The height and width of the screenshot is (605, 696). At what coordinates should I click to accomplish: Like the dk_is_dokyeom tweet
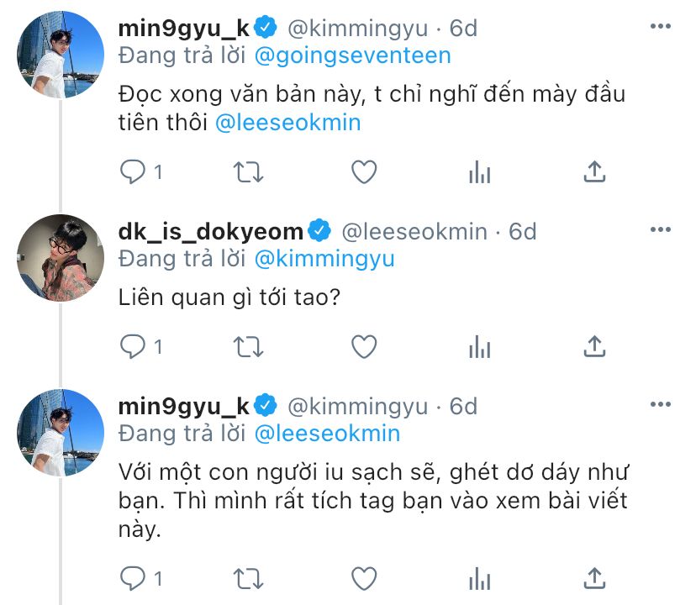tap(363, 345)
